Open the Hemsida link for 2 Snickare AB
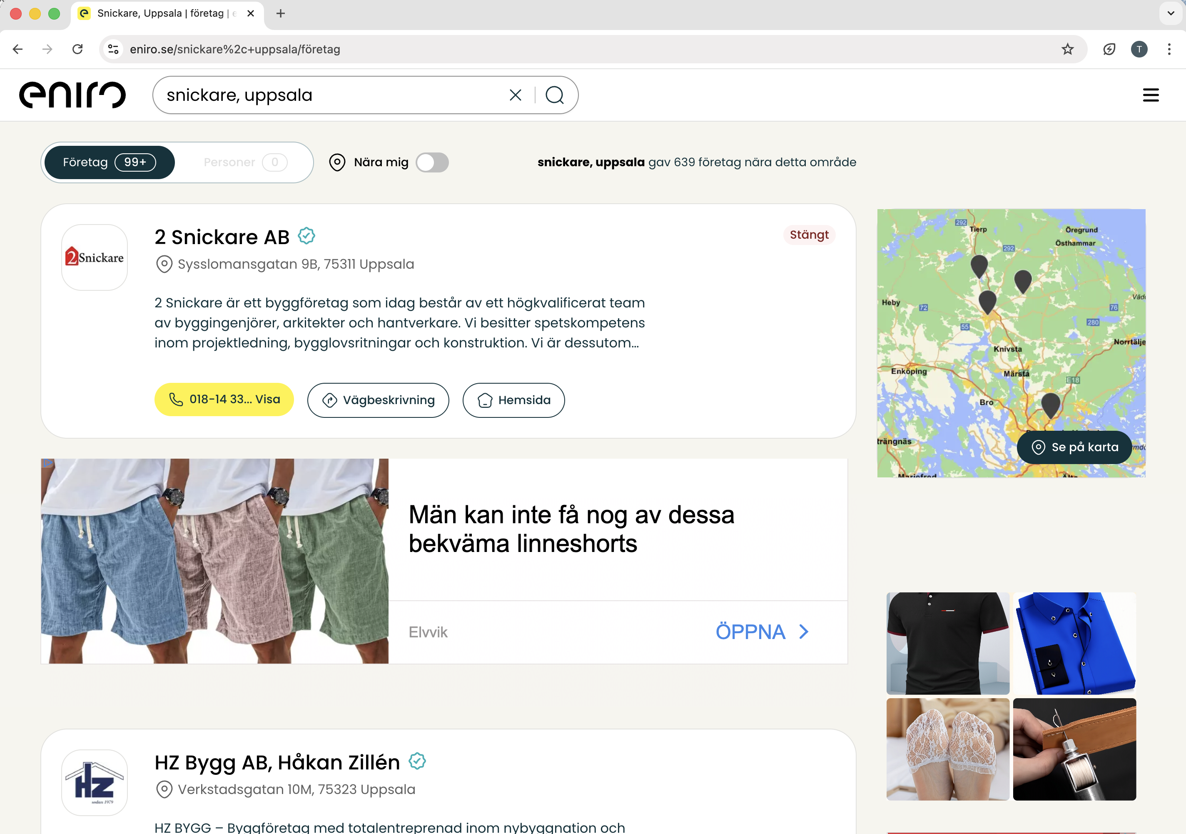The height and width of the screenshot is (834, 1186). point(513,400)
